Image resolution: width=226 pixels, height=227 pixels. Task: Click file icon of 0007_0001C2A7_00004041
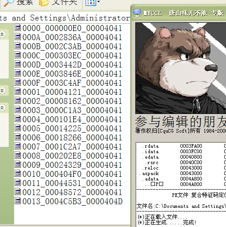pyautogui.click(x=18, y=146)
